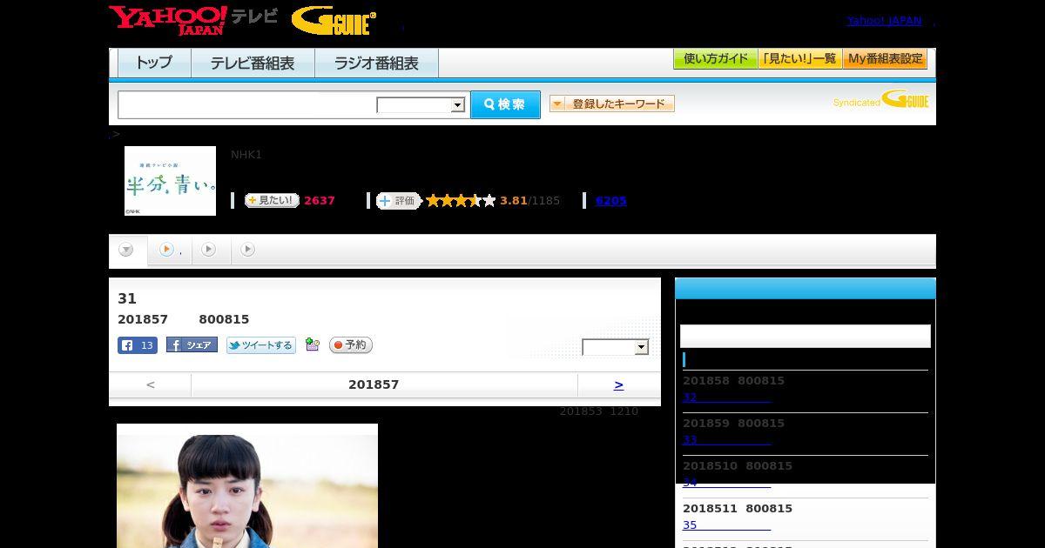Open the ラジオ番組表 tab

[x=376, y=63]
